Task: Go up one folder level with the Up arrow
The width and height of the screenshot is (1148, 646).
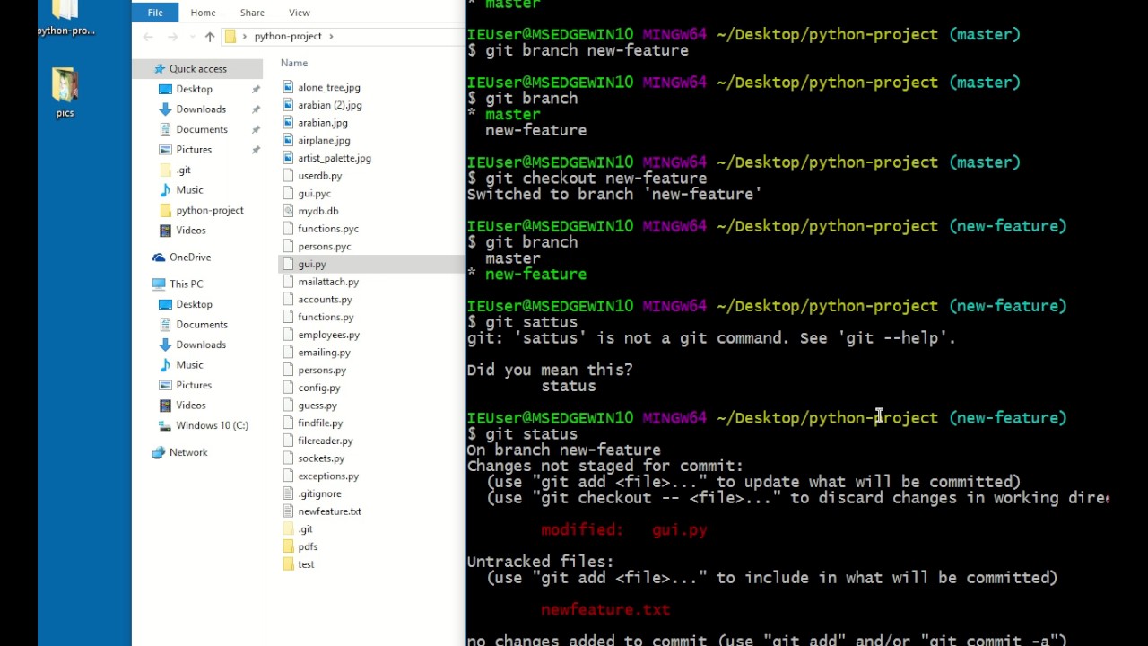Action: tap(210, 37)
